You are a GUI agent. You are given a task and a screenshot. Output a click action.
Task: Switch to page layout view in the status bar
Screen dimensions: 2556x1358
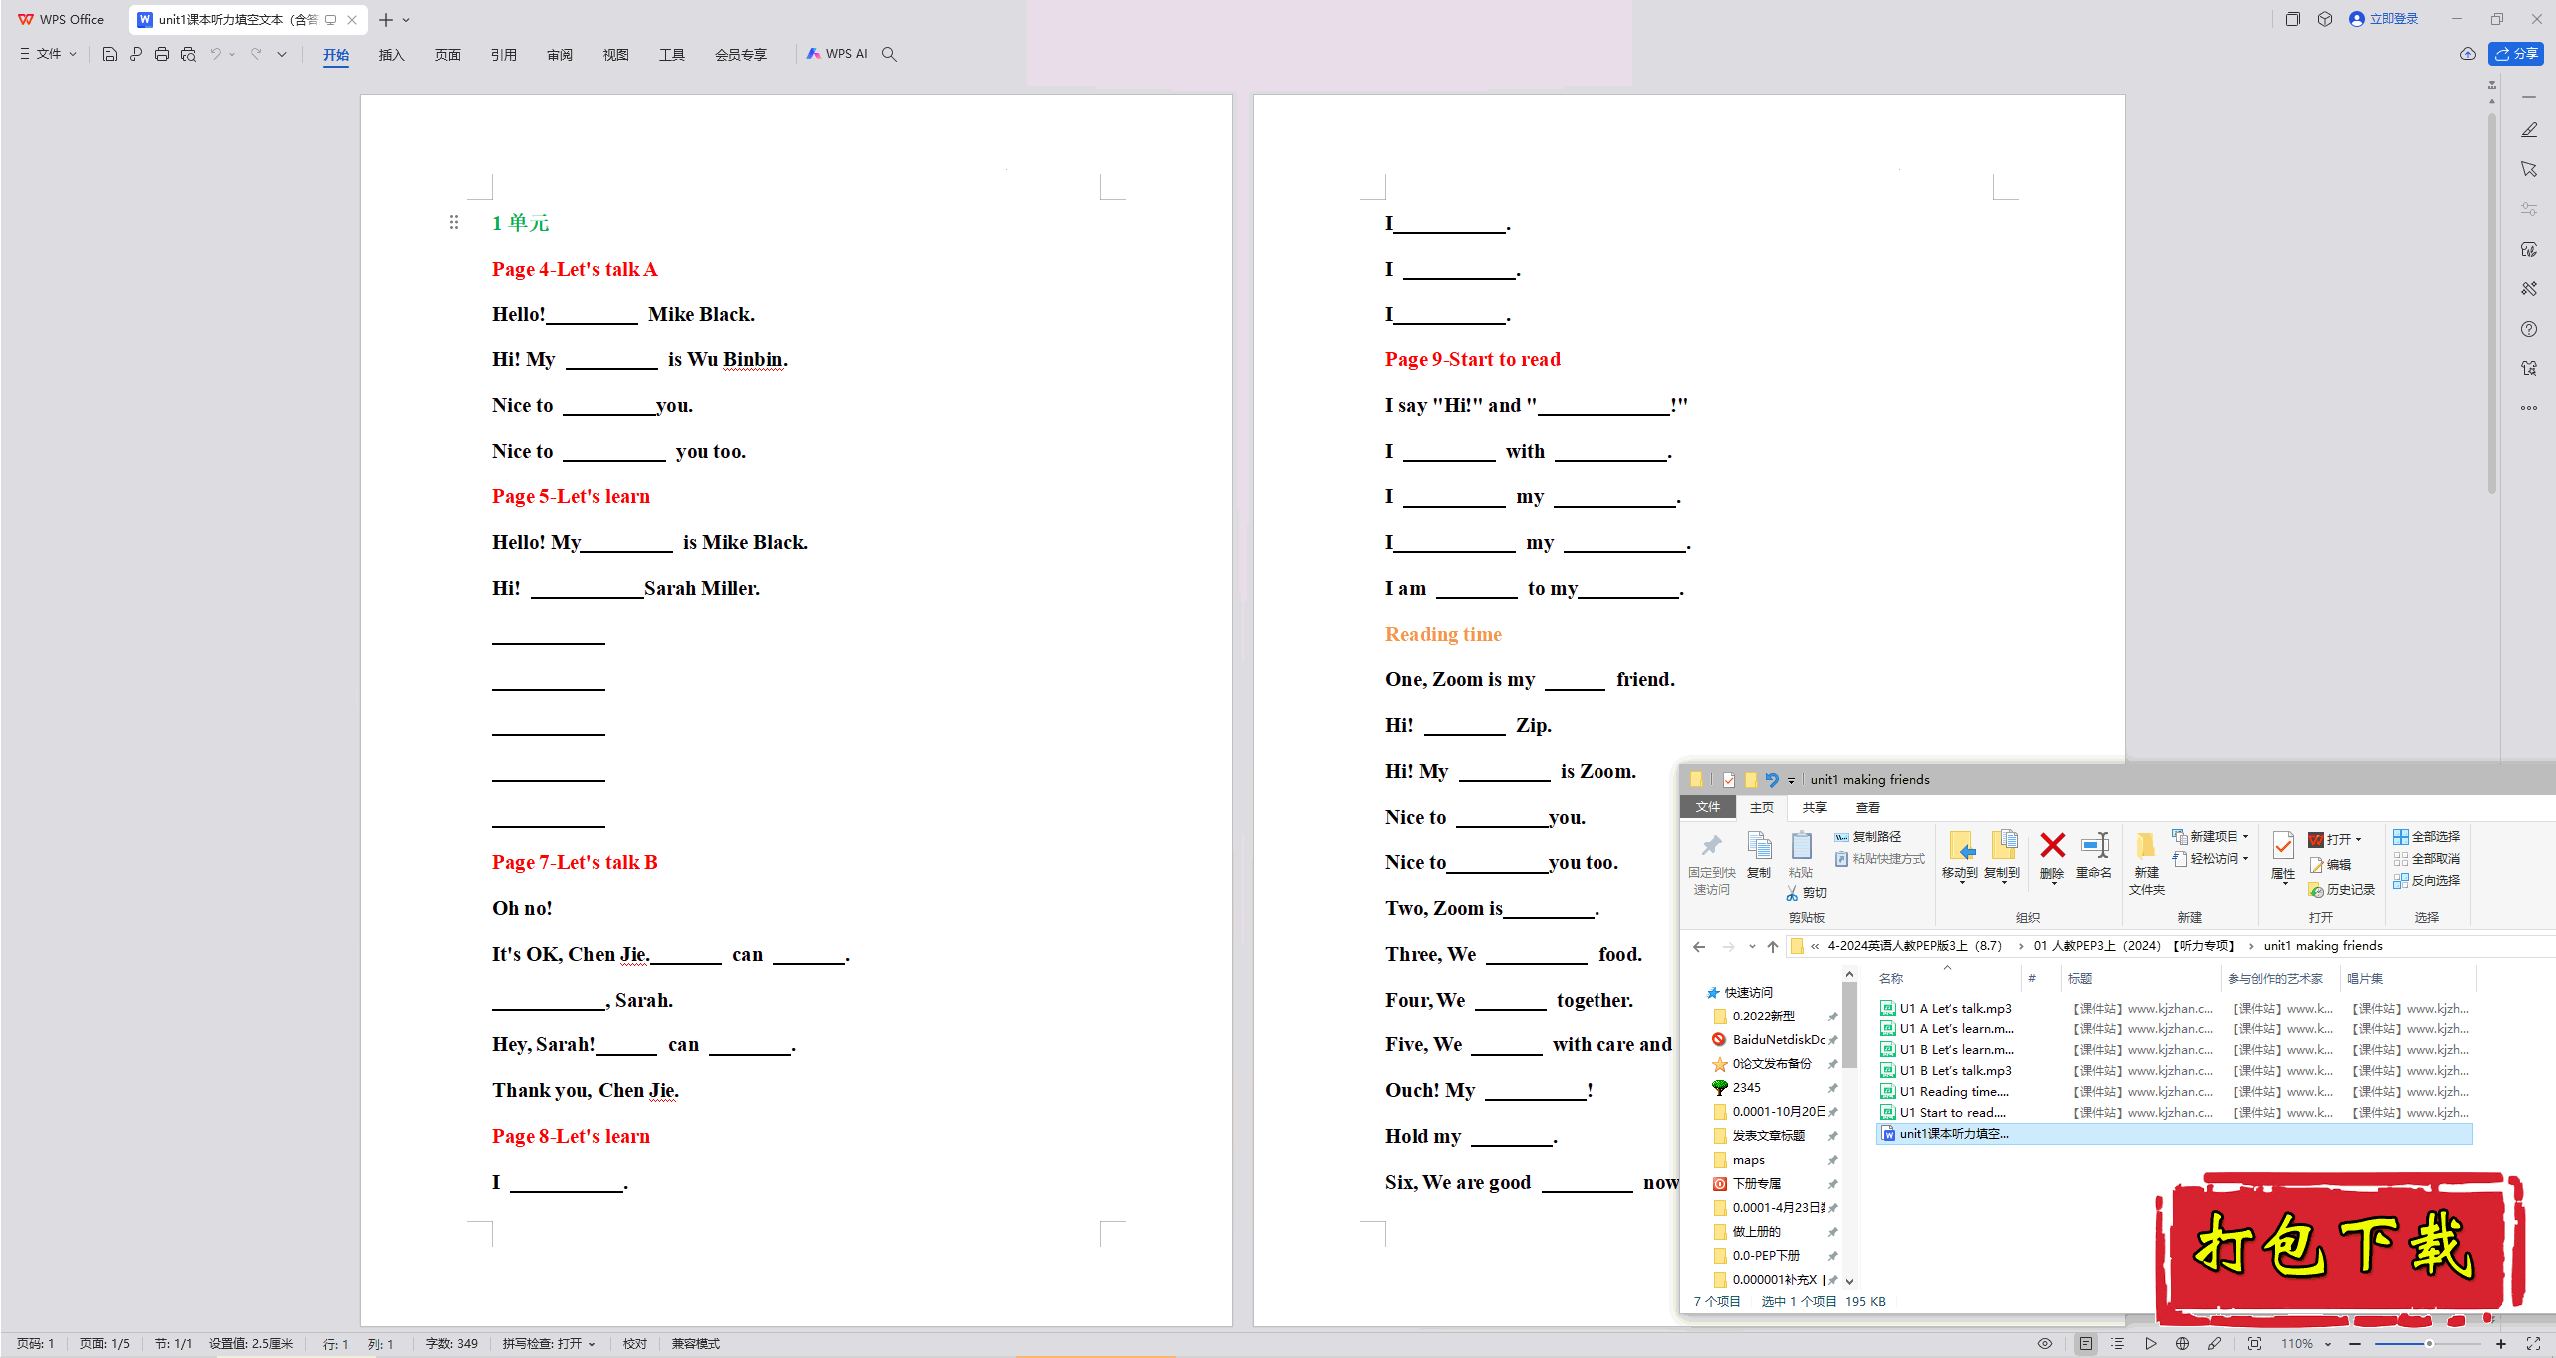click(x=2086, y=1344)
